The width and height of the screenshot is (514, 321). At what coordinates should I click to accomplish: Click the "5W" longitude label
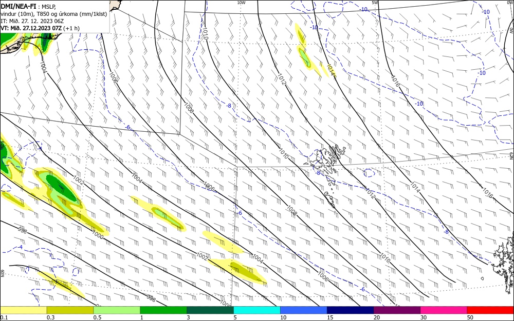coord(375,3)
